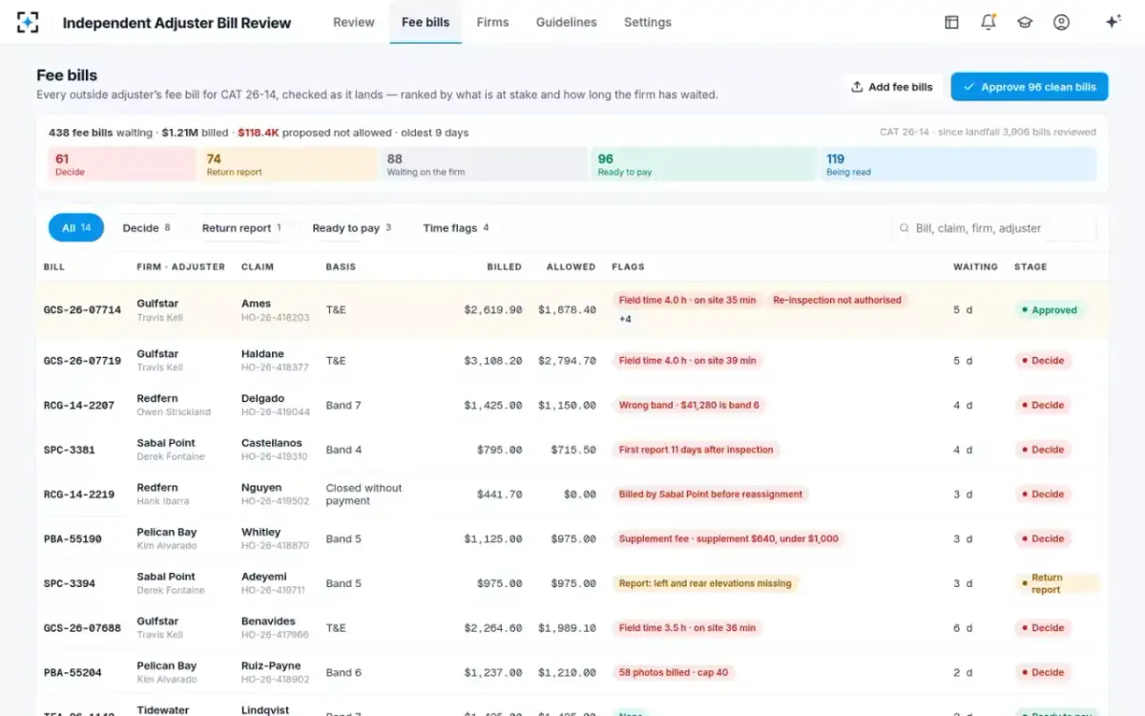Open the notifications bell
This screenshot has height=716, width=1145.
pos(989,22)
